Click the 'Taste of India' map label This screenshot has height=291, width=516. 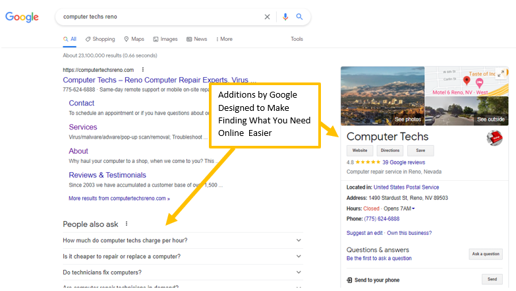[482, 74]
